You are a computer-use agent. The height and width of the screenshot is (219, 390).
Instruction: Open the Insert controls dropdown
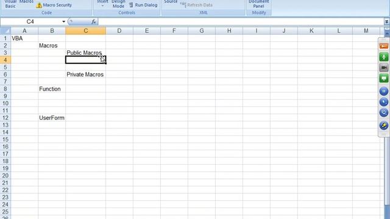pyautogui.click(x=102, y=4)
